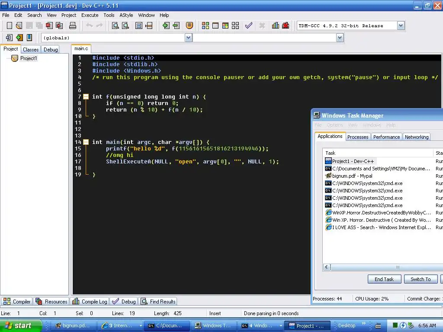Switch to Networking tab in Task Manager

(417, 137)
